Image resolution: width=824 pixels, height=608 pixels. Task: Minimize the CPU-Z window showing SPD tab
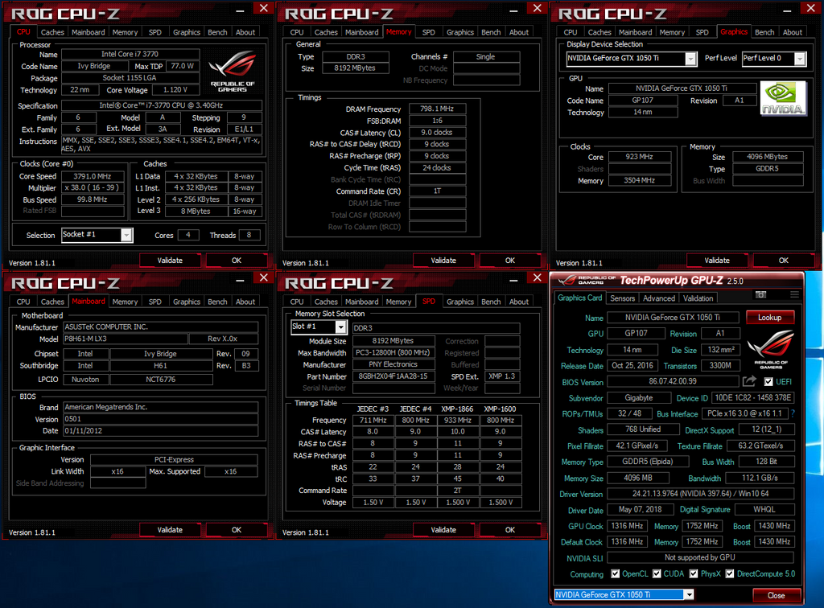click(513, 280)
